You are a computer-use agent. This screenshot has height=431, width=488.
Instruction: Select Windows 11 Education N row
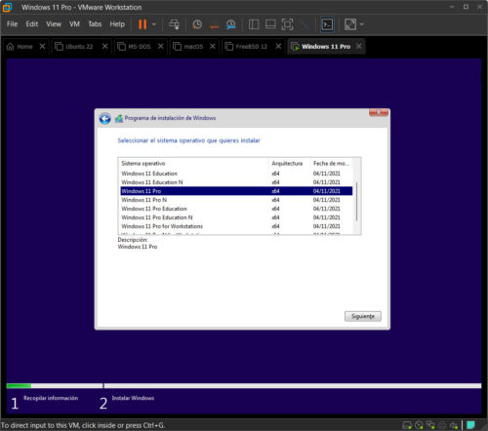[x=236, y=182]
